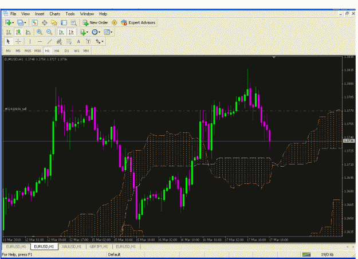Screen dimensions: 358x259
Task: Toggle the Expert Advisors button
Action: (x=139, y=22)
